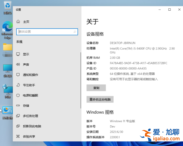
Task: Click the speaker icon beside 声音
Action: (x=18, y=64)
